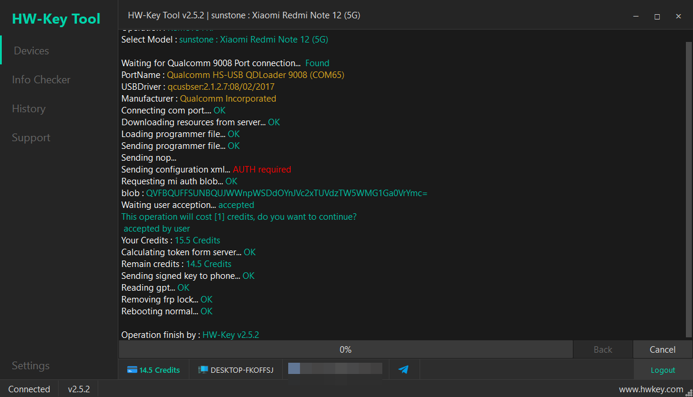Click the Back button
The image size is (693, 397).
[x=603, y=350]
